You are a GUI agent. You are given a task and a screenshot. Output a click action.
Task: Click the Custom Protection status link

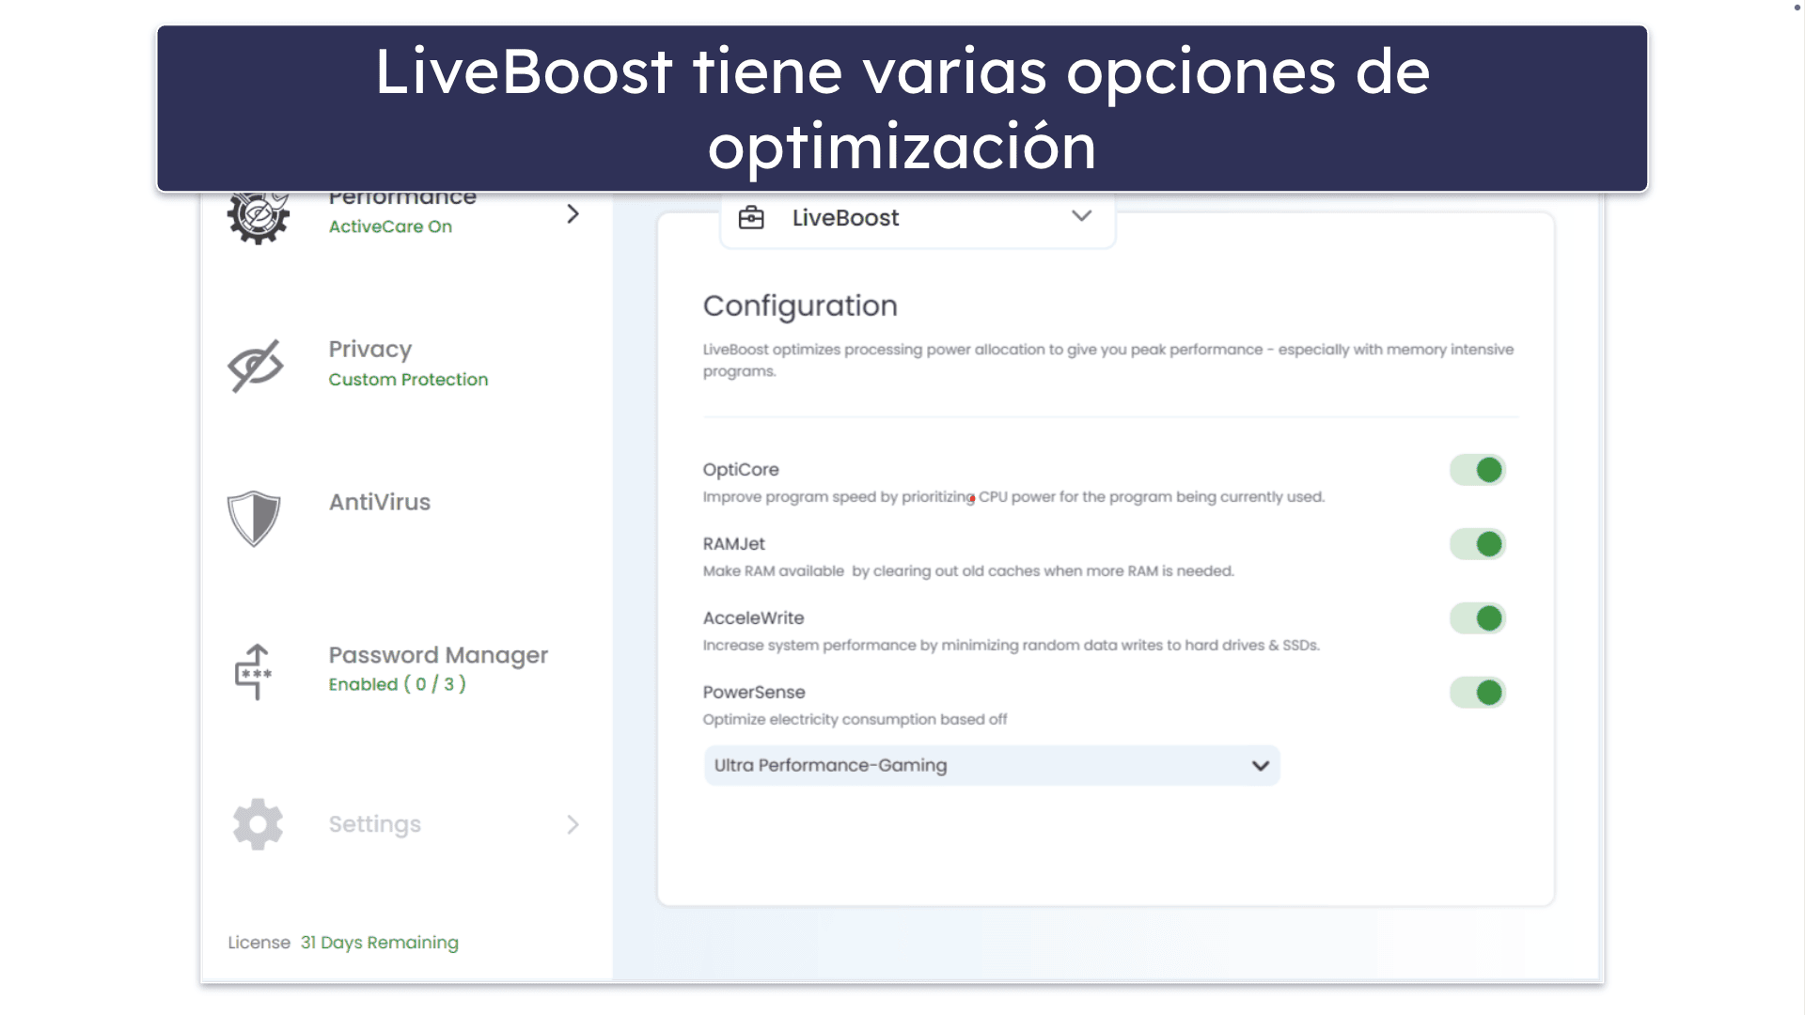(408, 380)
